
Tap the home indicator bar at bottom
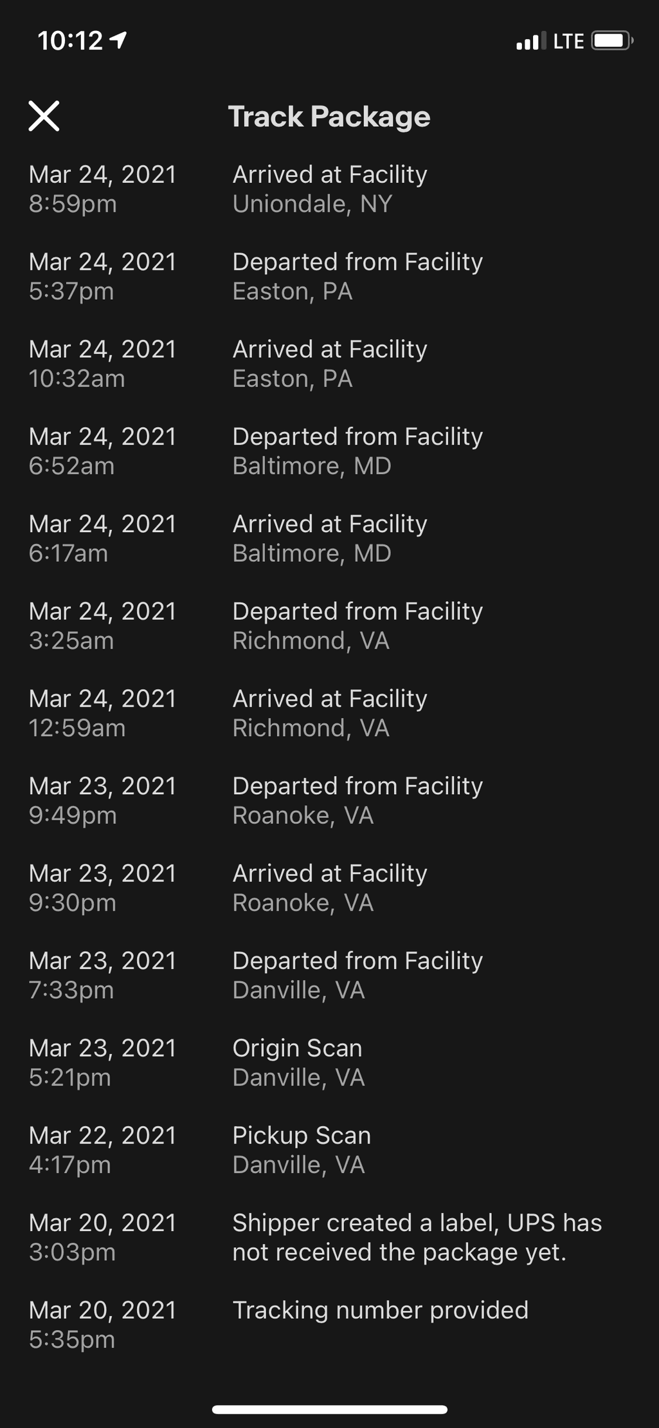point(329,1409)
